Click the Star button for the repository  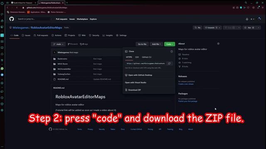[x=249, y=28]
